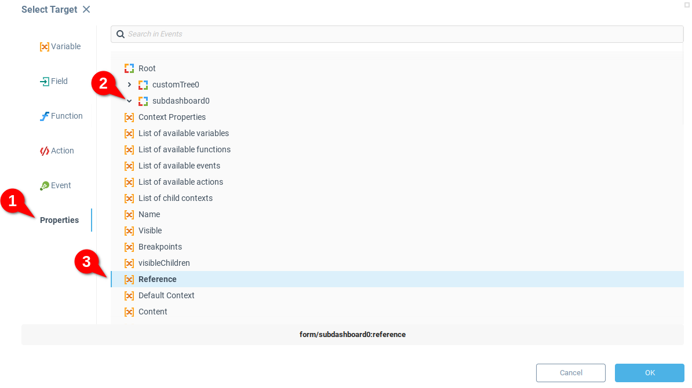Image resolution: width=692 pixels, height=388 pixels.
Task: Select the Visible property
Action: point(150,230)
